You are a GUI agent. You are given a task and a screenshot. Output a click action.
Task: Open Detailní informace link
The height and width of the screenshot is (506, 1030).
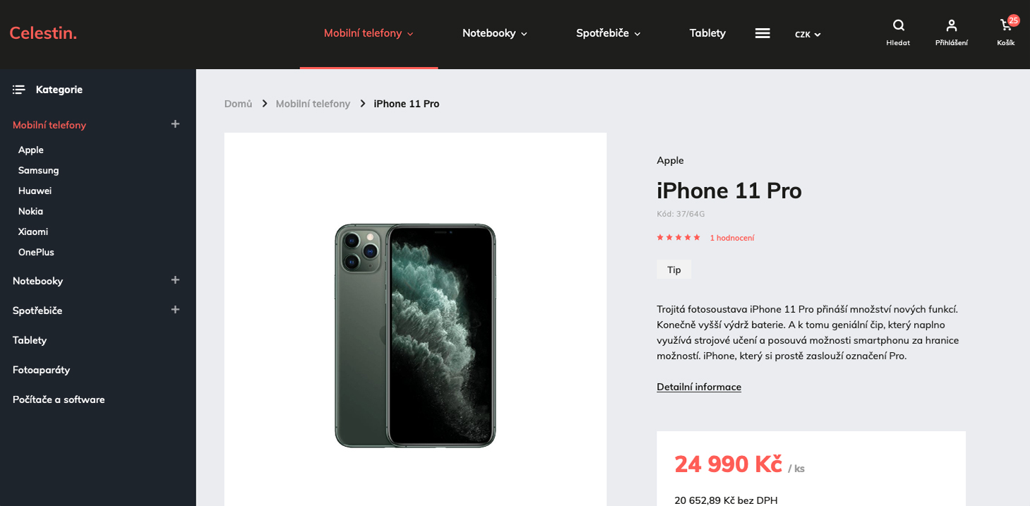[x=699, y=387]
